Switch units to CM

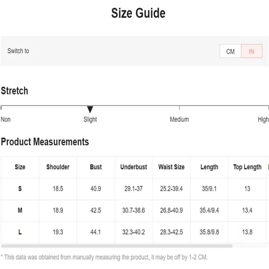tap(230, 51)
